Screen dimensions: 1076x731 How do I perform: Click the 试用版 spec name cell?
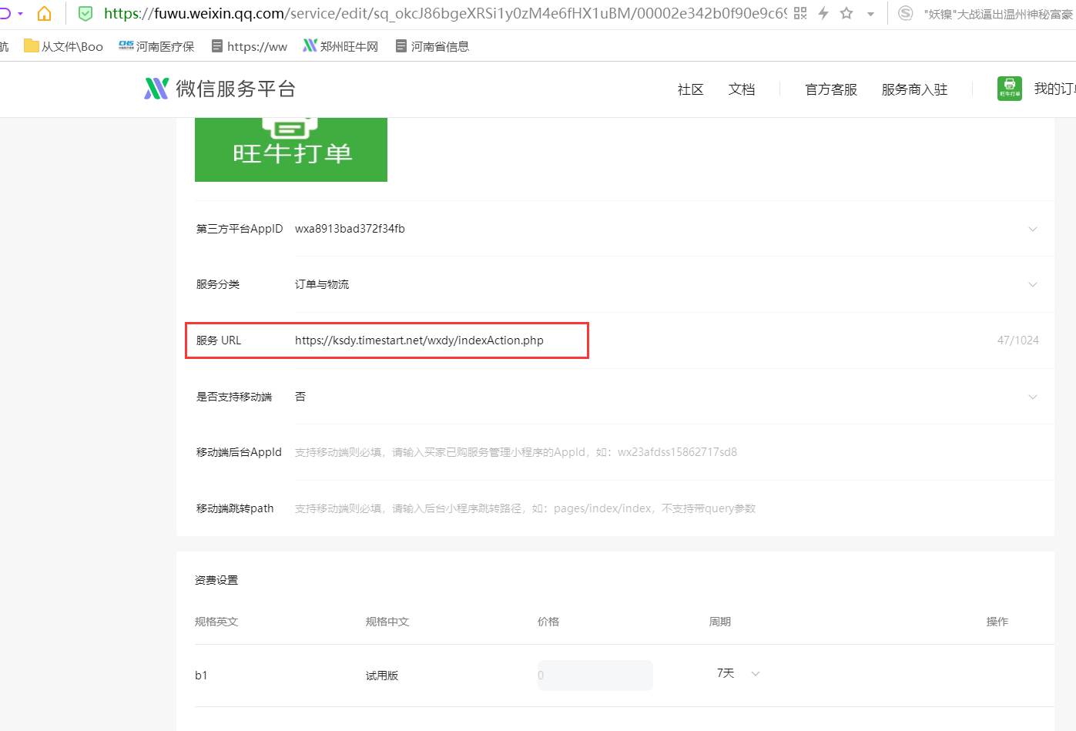382,676
